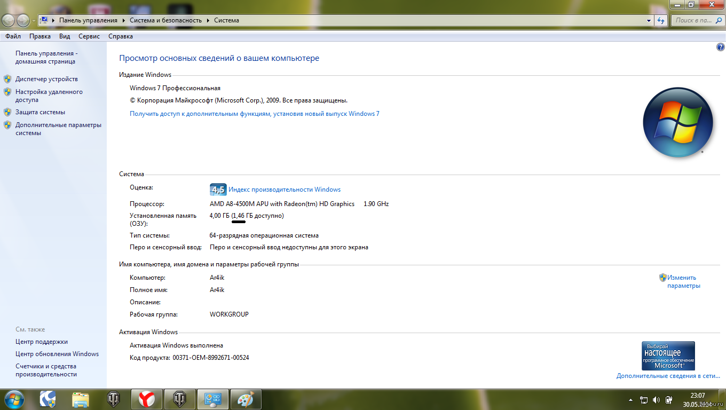Screen dimensions: 726x410
Task: Show hidden tray icons with the arrow
Action: [631, 400]
